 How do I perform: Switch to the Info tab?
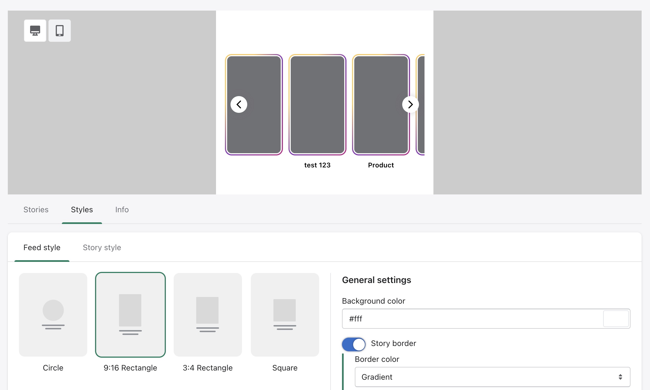click(x=122, y=209)
